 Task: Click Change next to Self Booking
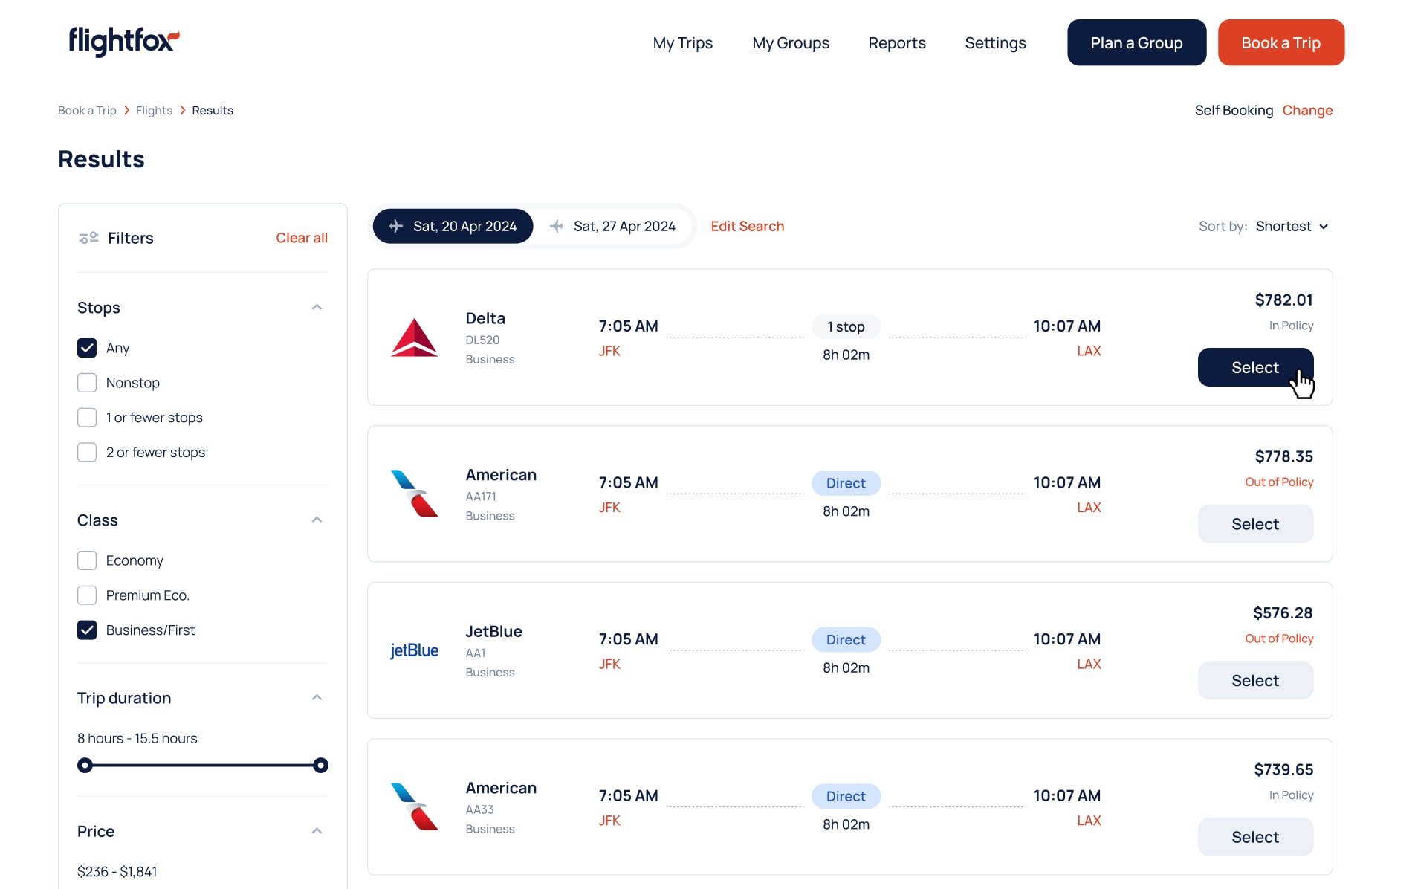click(1307, 110)
